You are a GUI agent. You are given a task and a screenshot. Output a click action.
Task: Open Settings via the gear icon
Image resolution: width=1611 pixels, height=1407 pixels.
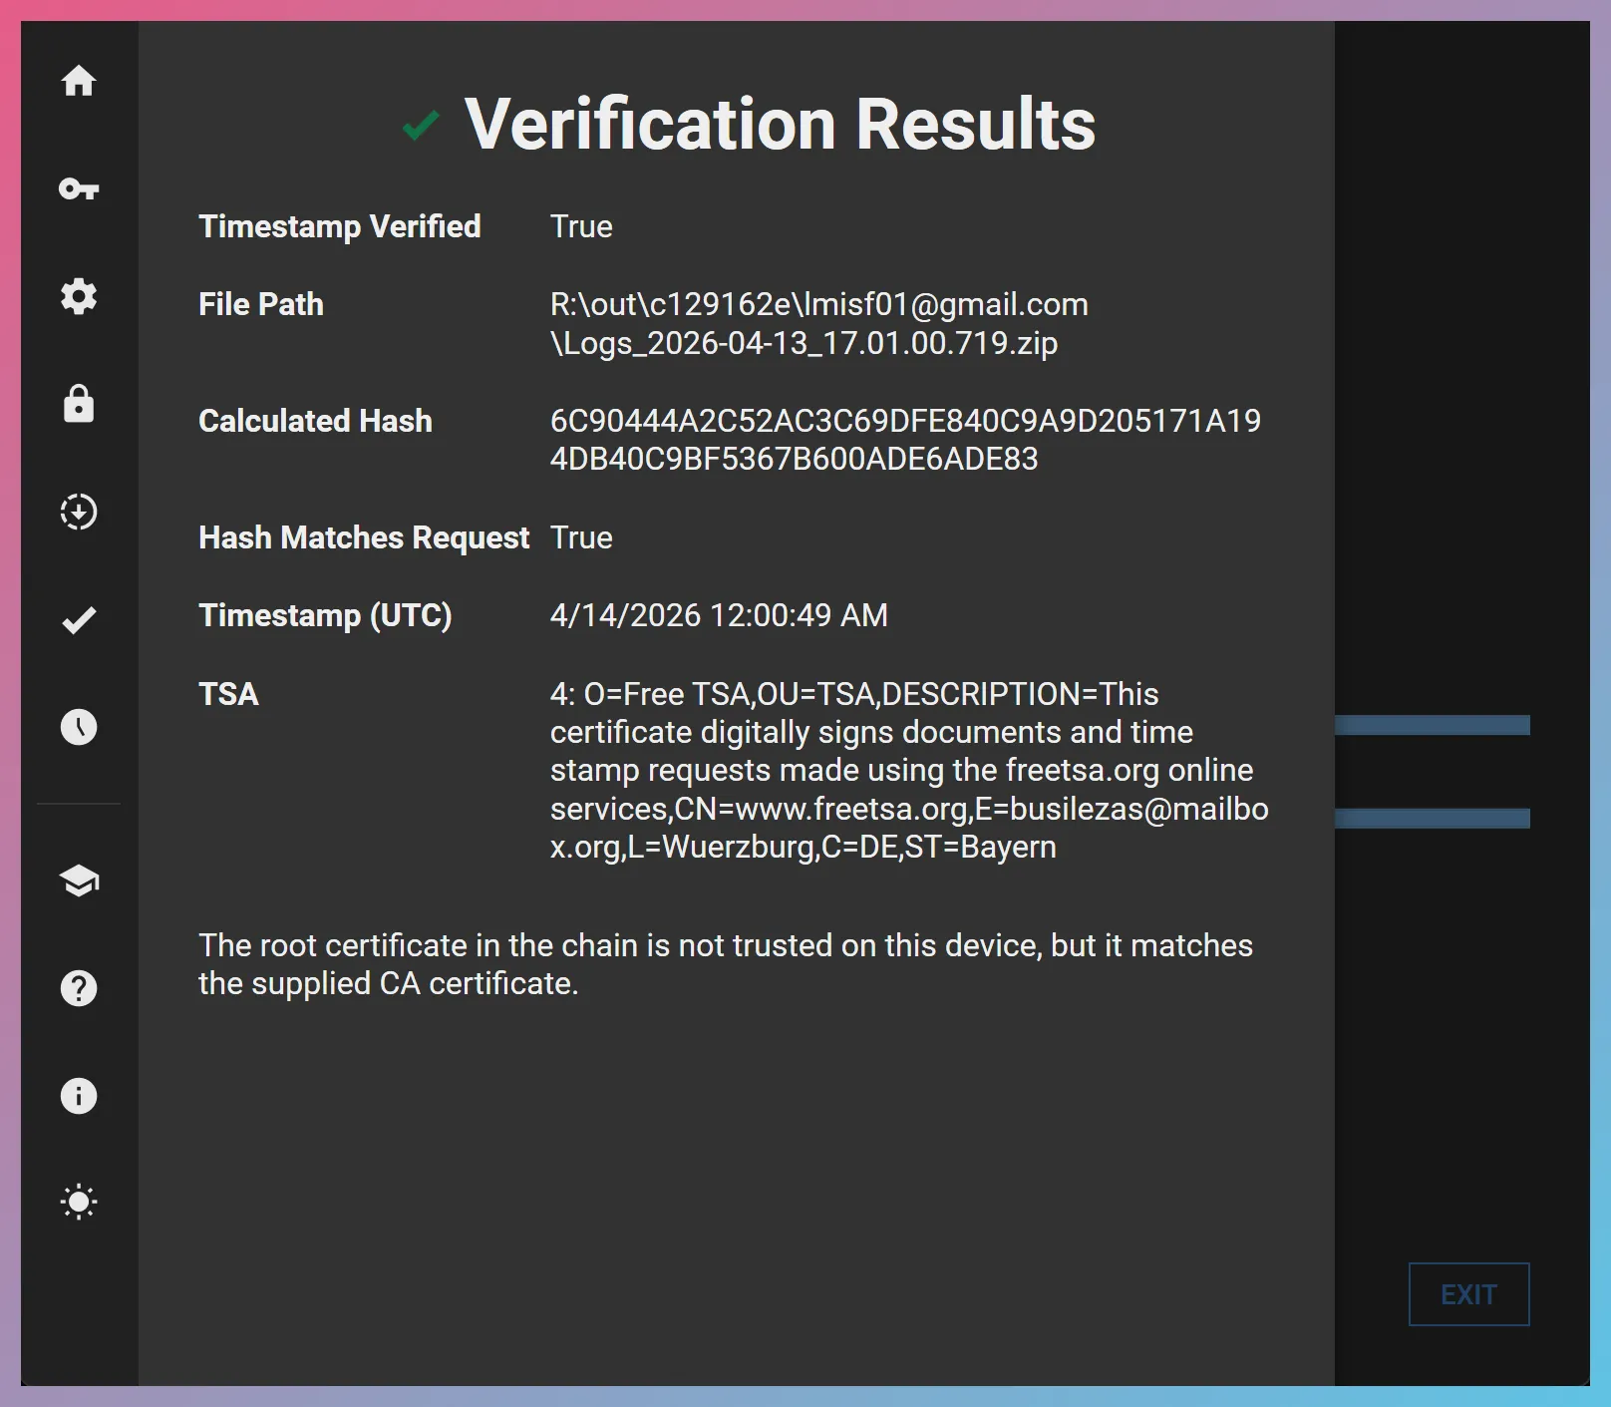tap(79, 296)
